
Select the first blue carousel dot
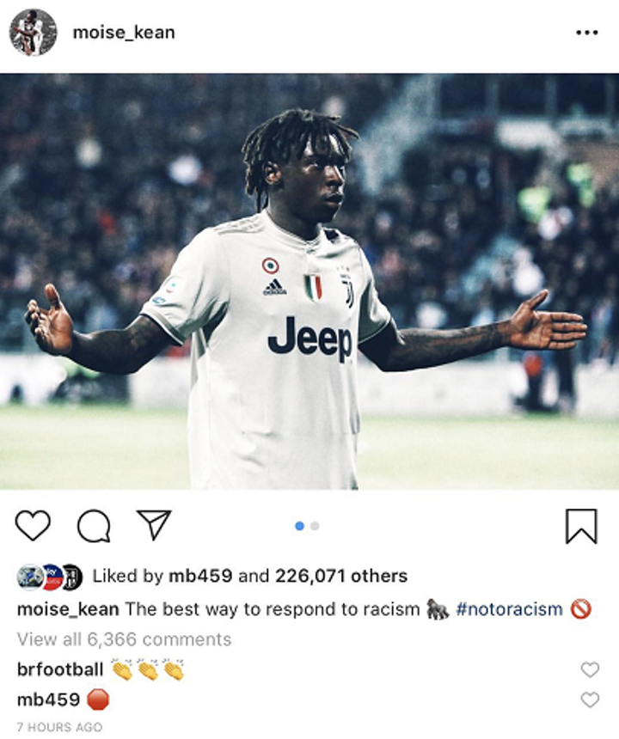[x=299, y=526]
